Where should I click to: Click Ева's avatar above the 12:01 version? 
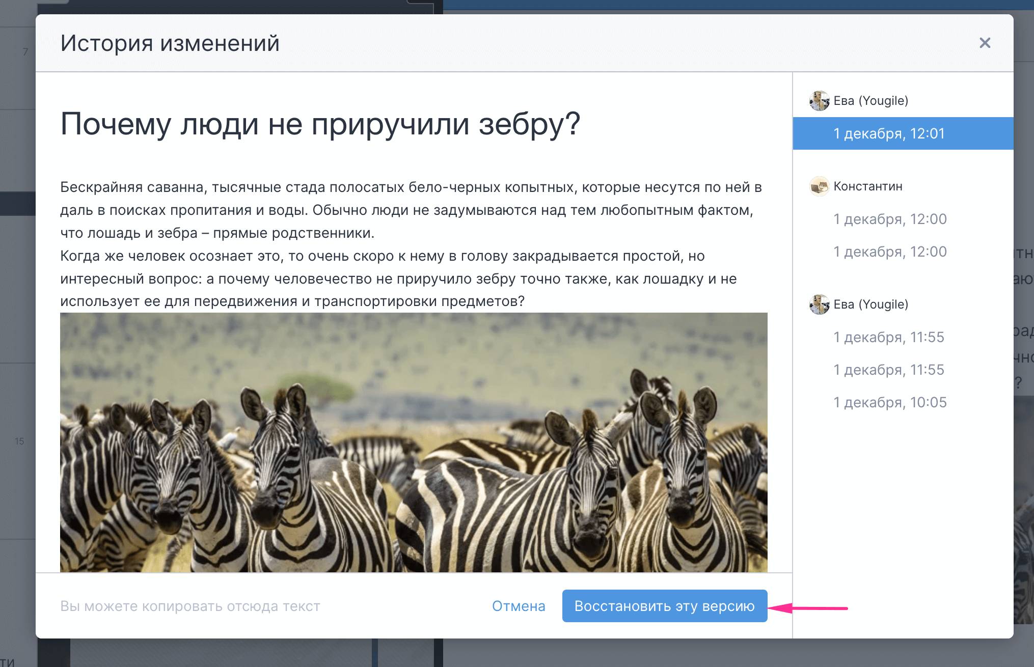pos(819,101)
